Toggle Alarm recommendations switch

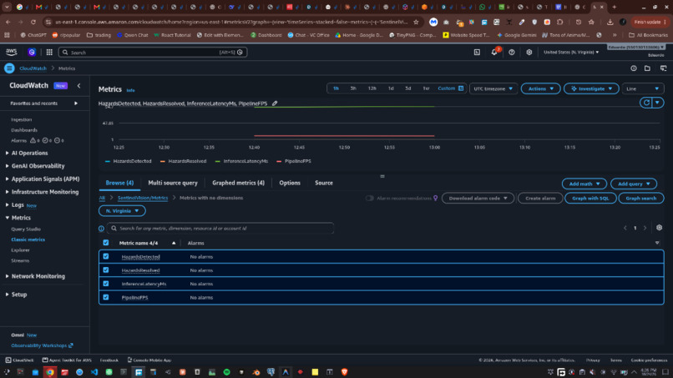pos(369,199)
